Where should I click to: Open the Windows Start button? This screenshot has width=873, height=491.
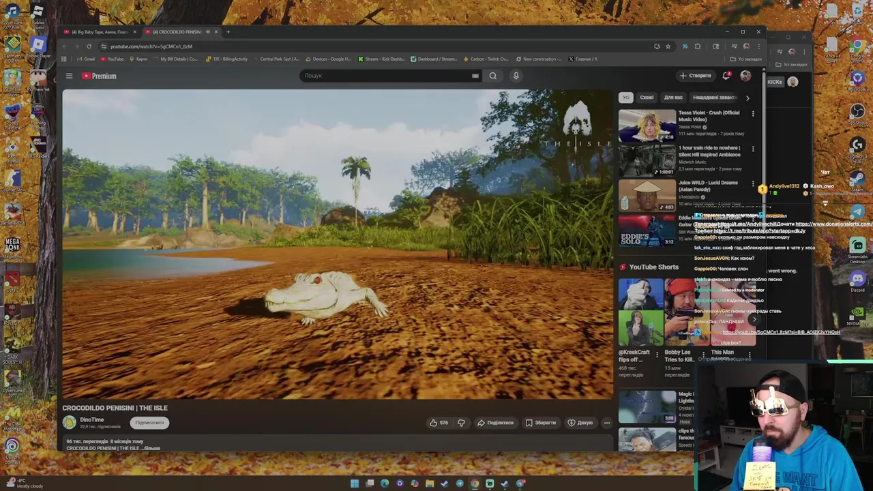tap(355, 483)
